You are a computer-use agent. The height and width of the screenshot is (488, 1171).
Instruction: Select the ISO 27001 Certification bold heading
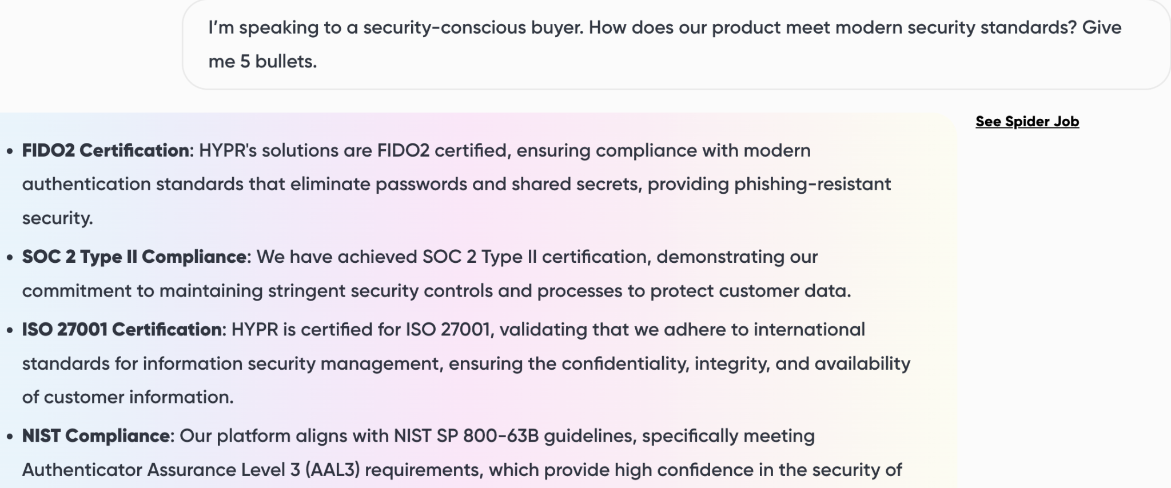122,329
